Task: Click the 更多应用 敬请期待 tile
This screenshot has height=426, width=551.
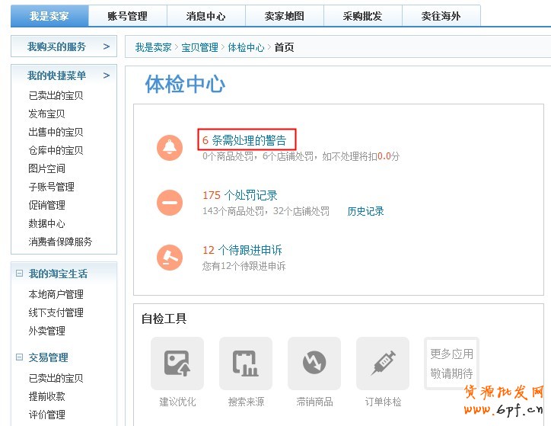Action: click(451, 364)
